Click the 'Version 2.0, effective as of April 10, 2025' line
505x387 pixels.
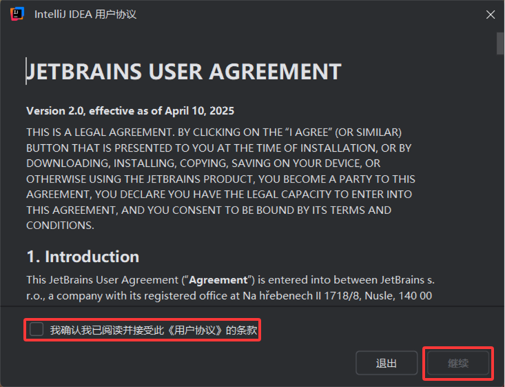coord(130,111)
